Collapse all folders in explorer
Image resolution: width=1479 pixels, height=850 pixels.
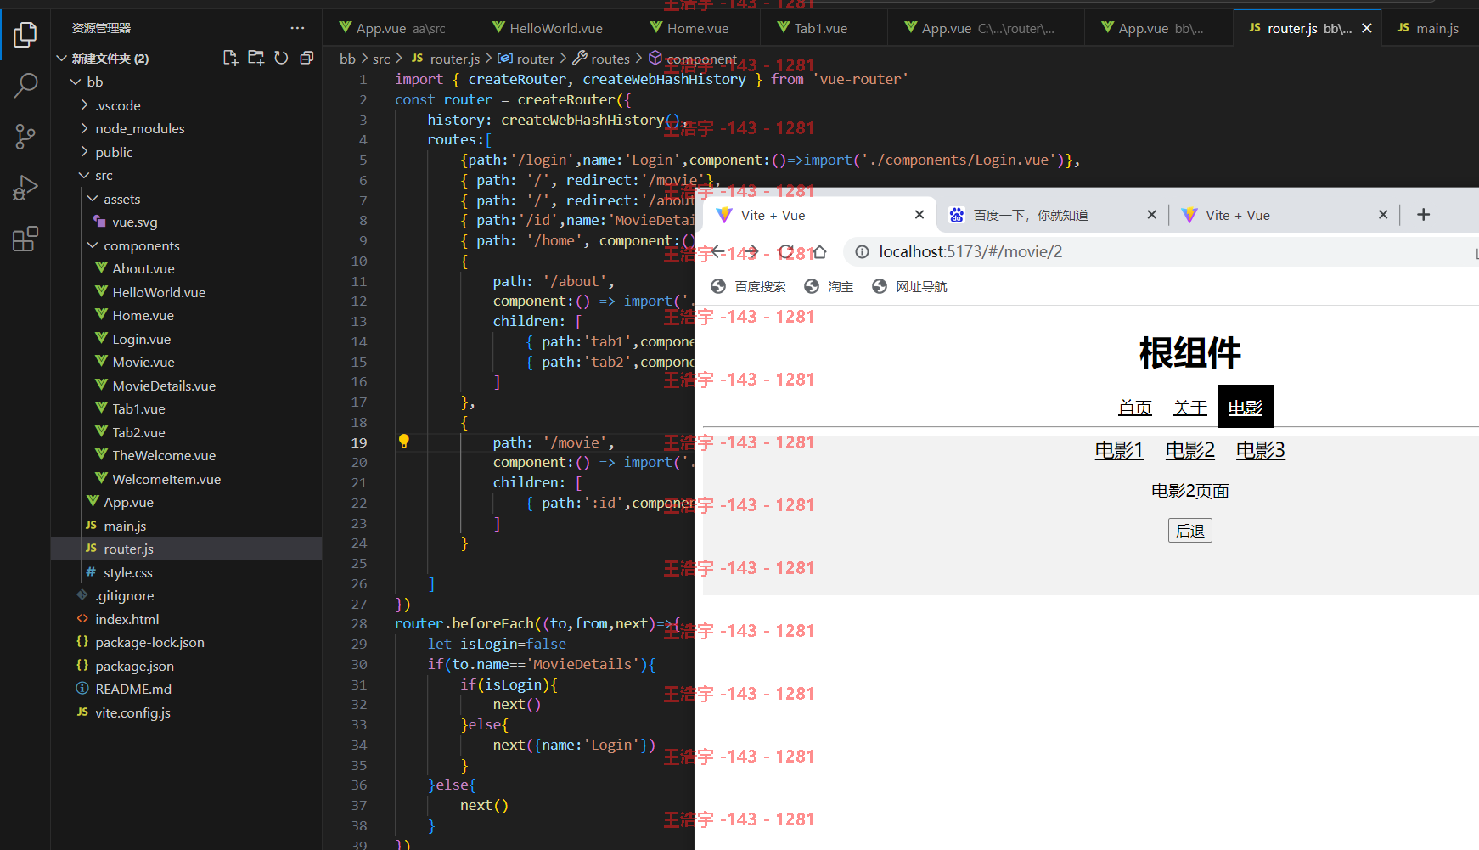click(306, 58)
